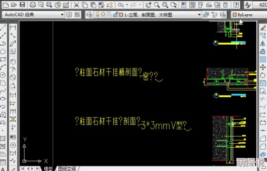Save the current drawing
This screenshot has height=171, width=267.
point(22,5)
